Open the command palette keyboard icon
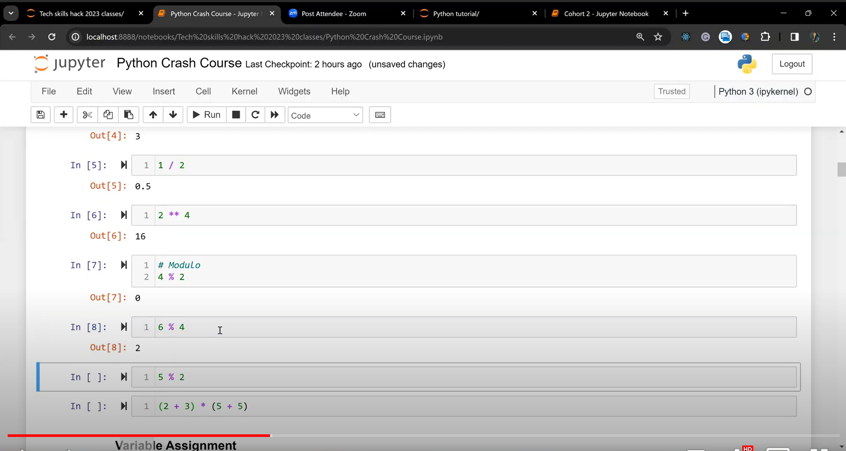This screenshot has width=846, height=451. (379, 114)
